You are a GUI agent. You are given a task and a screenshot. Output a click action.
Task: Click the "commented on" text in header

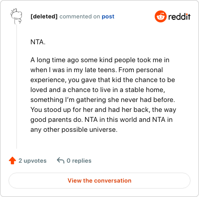[x=80, y=16]
